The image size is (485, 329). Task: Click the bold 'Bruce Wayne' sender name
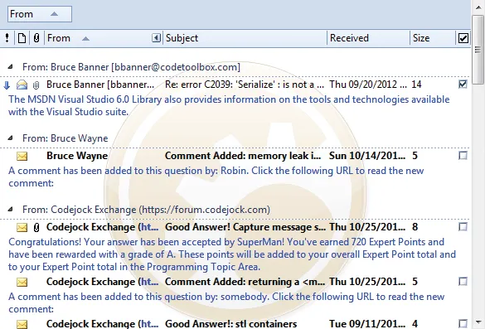click(77, 156)
